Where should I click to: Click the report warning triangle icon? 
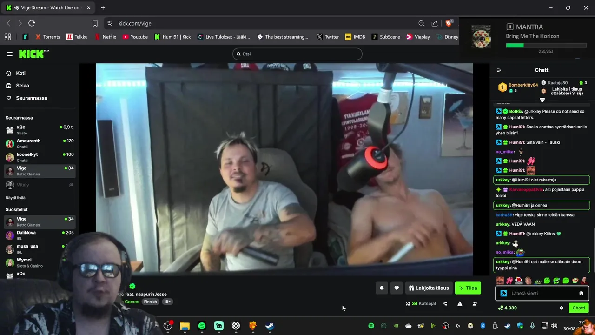pos(460,303)
